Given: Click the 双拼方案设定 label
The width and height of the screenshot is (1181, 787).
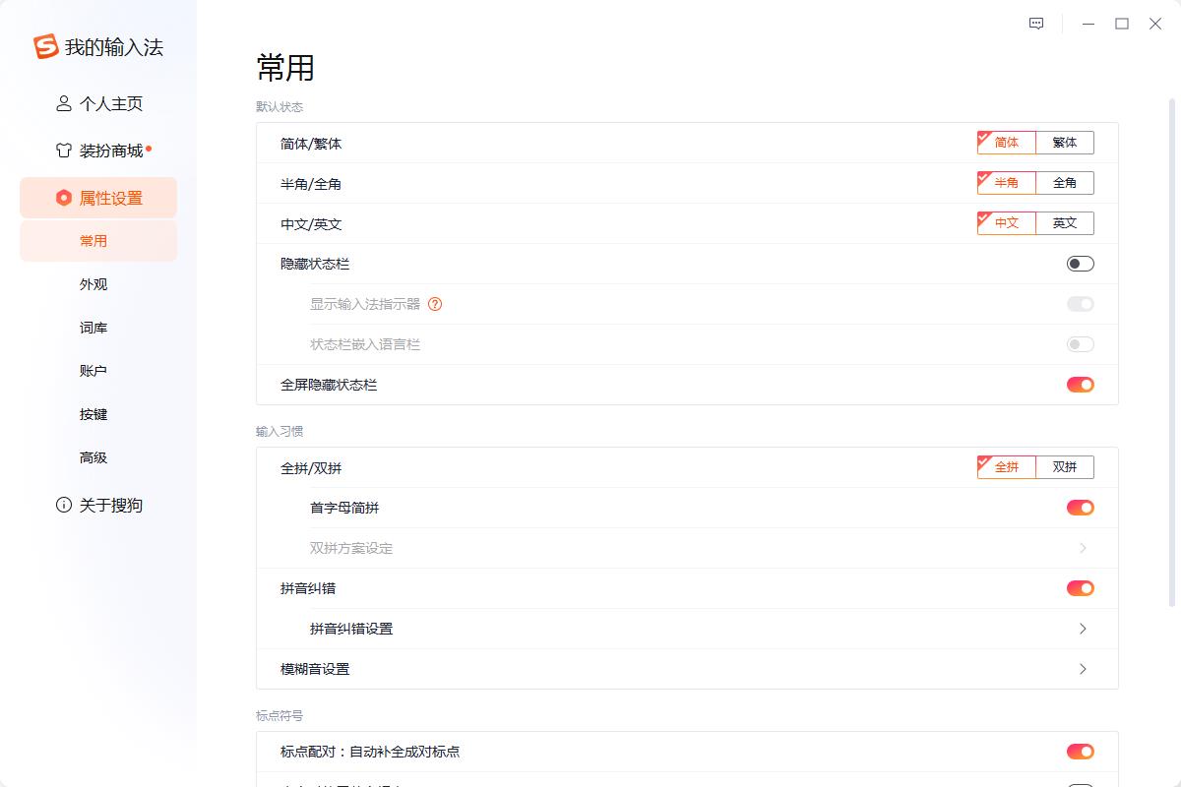Looking at the screenshot, I should [351, 548].
